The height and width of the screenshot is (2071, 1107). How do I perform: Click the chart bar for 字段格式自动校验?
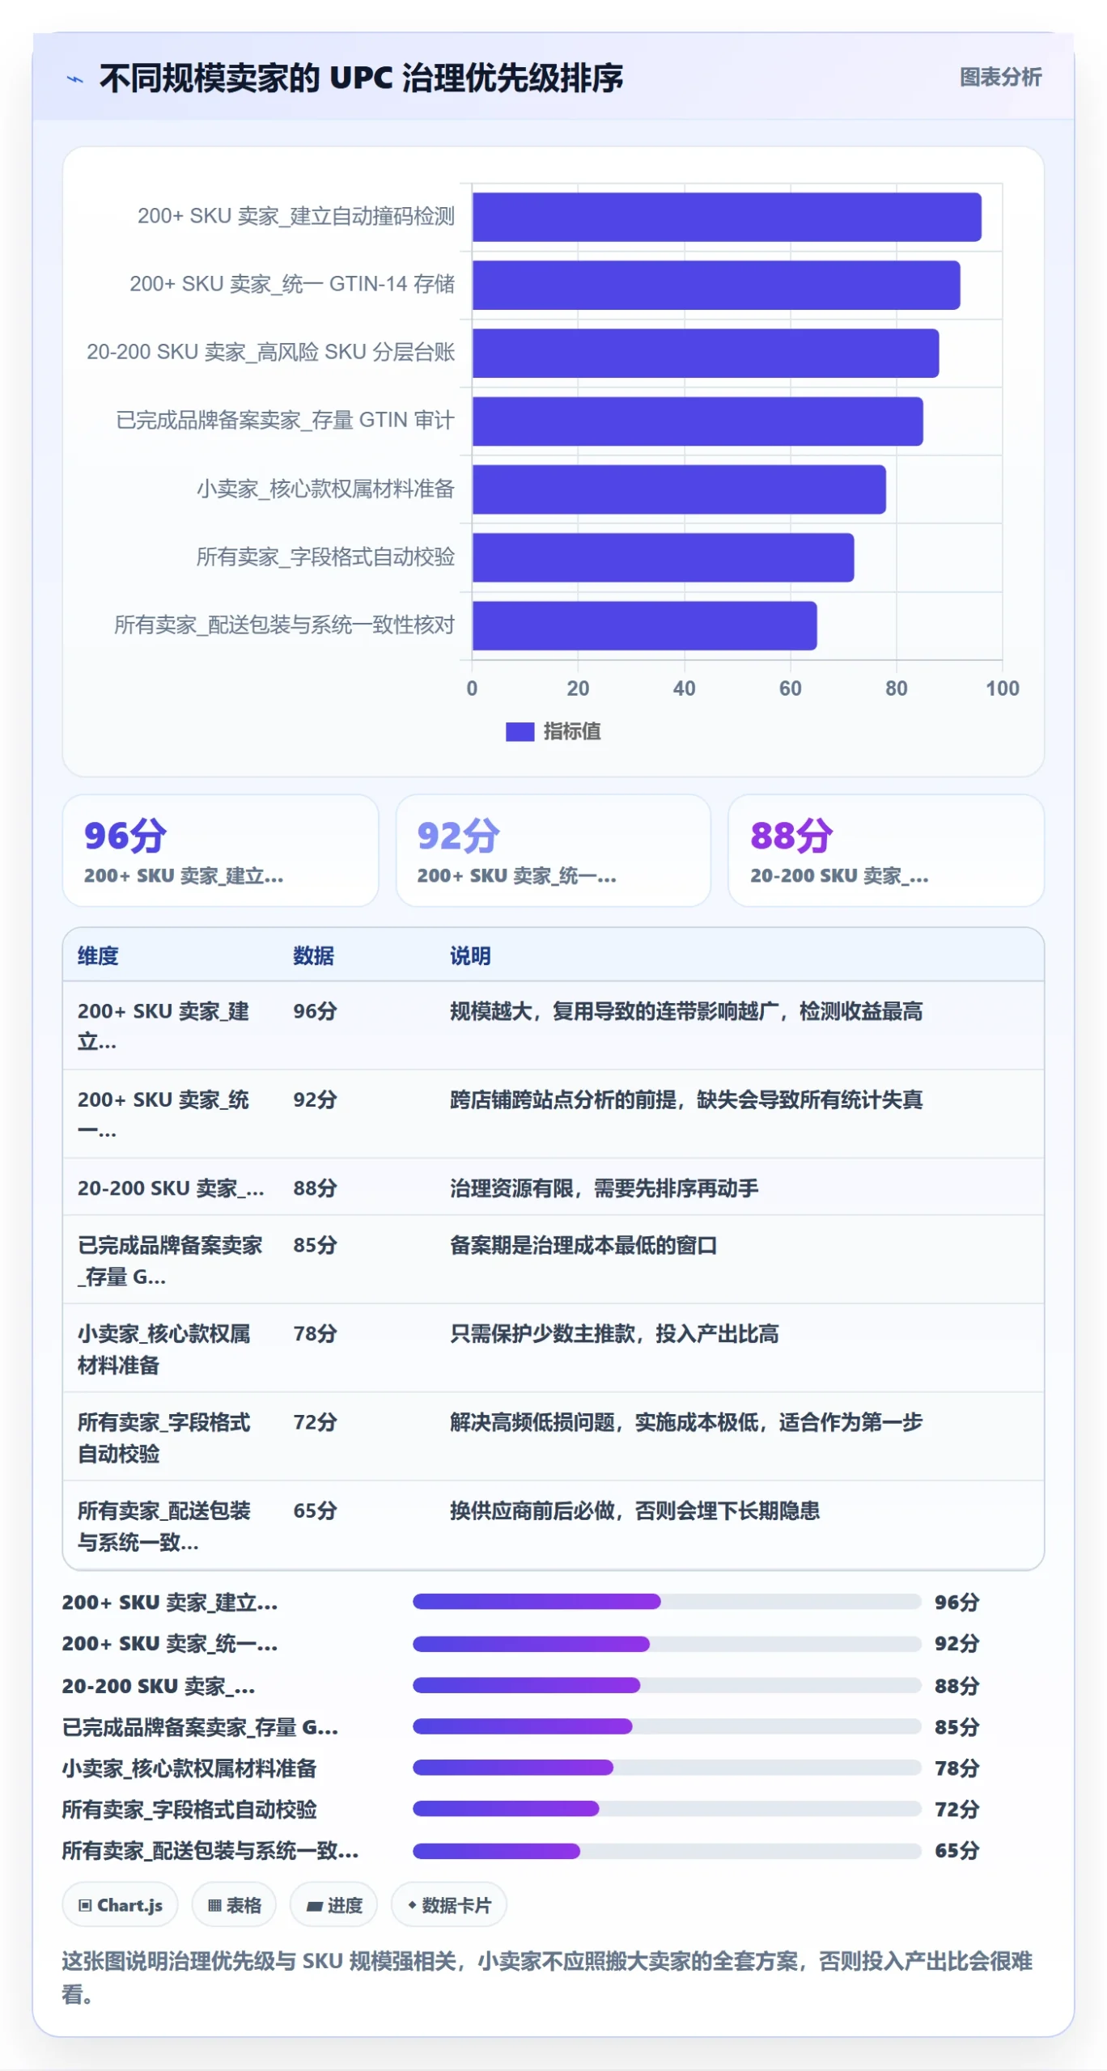pos(664,557)
